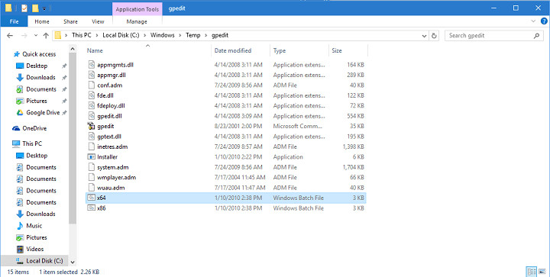Select the fdeploy.dll file name

click(111, 106)
